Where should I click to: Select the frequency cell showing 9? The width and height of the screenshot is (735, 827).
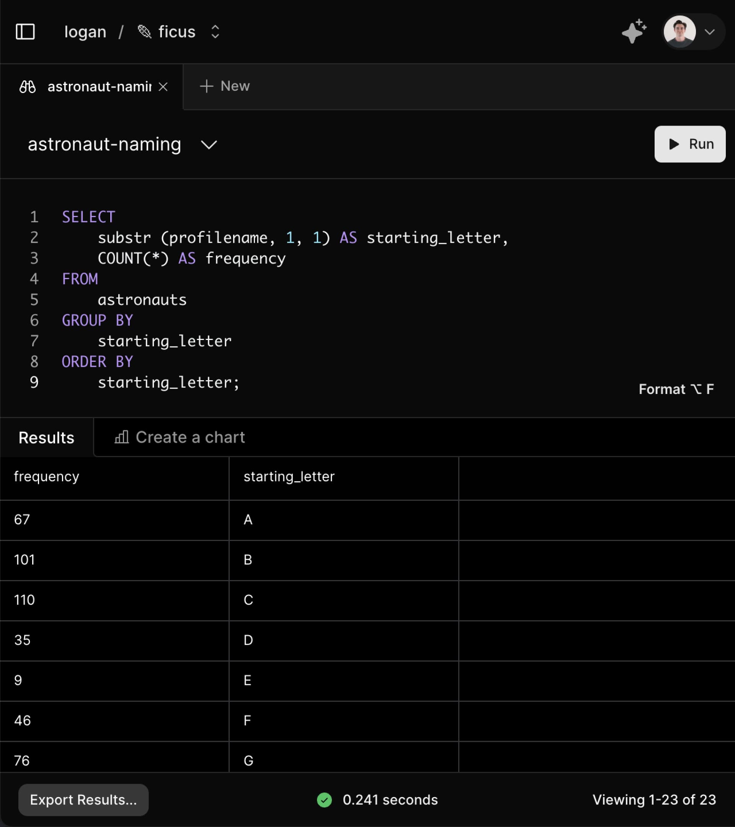click(114, 680)
